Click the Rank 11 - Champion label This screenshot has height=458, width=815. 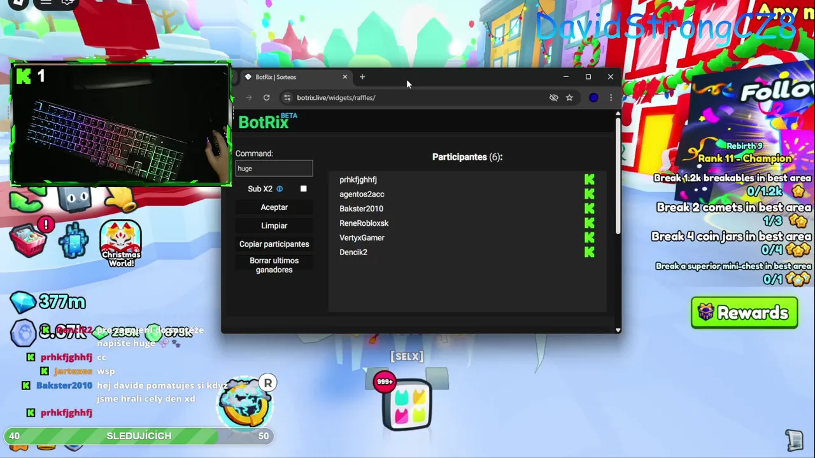tap(745, 158)
